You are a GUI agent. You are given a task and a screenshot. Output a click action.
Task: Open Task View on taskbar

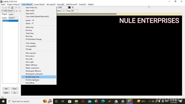pos(63,101)
